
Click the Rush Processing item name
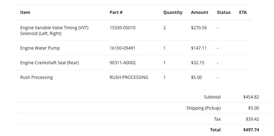click(x=36, y=77)
